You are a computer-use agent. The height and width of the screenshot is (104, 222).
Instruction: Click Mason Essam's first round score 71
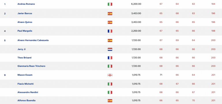(x=161, y=75)
